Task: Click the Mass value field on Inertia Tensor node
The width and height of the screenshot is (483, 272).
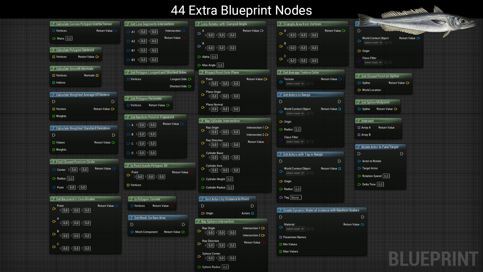Action: 69,39
